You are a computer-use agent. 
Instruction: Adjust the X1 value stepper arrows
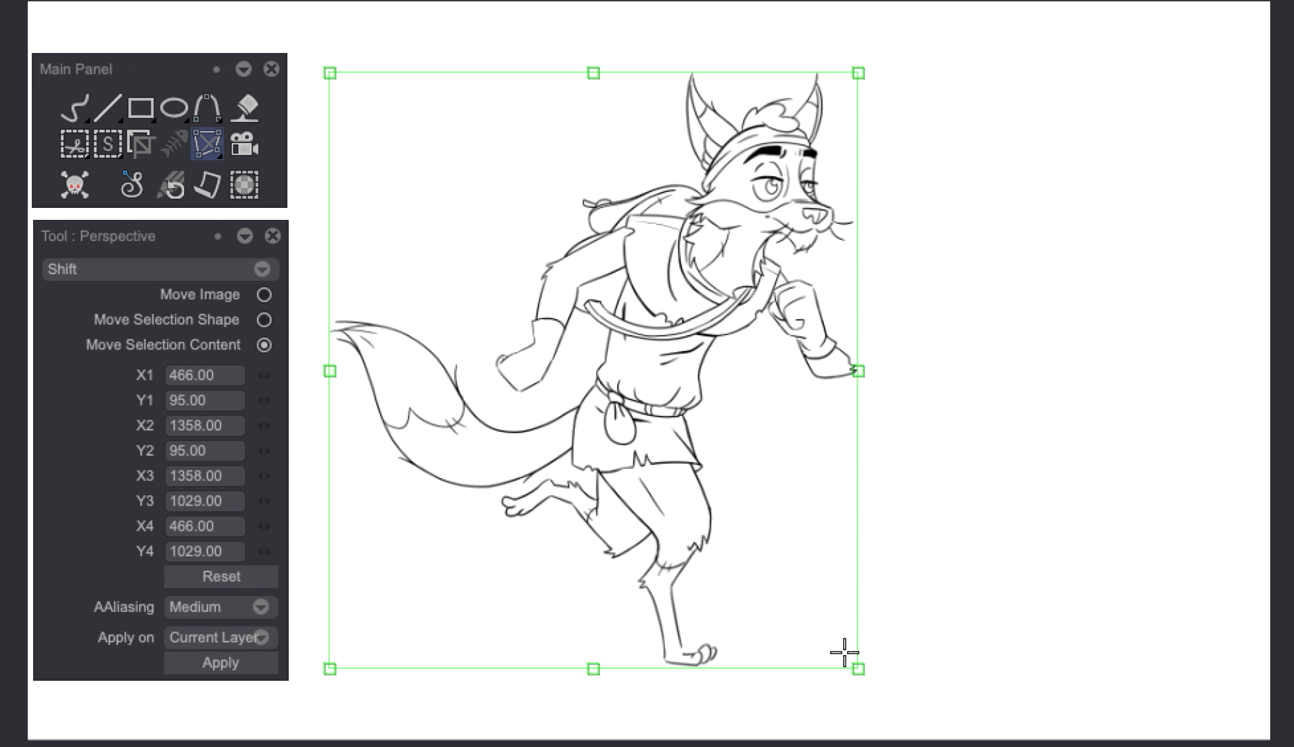(264, 375)
